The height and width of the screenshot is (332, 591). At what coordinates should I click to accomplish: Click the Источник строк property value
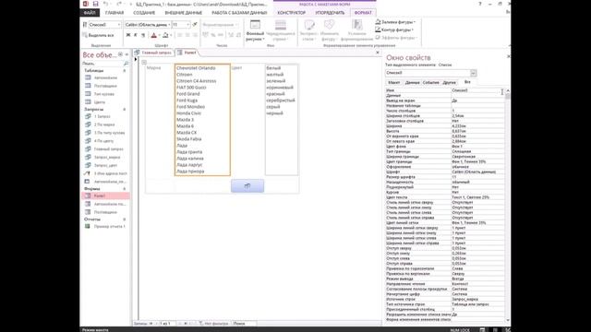click(x=477, y=299)
